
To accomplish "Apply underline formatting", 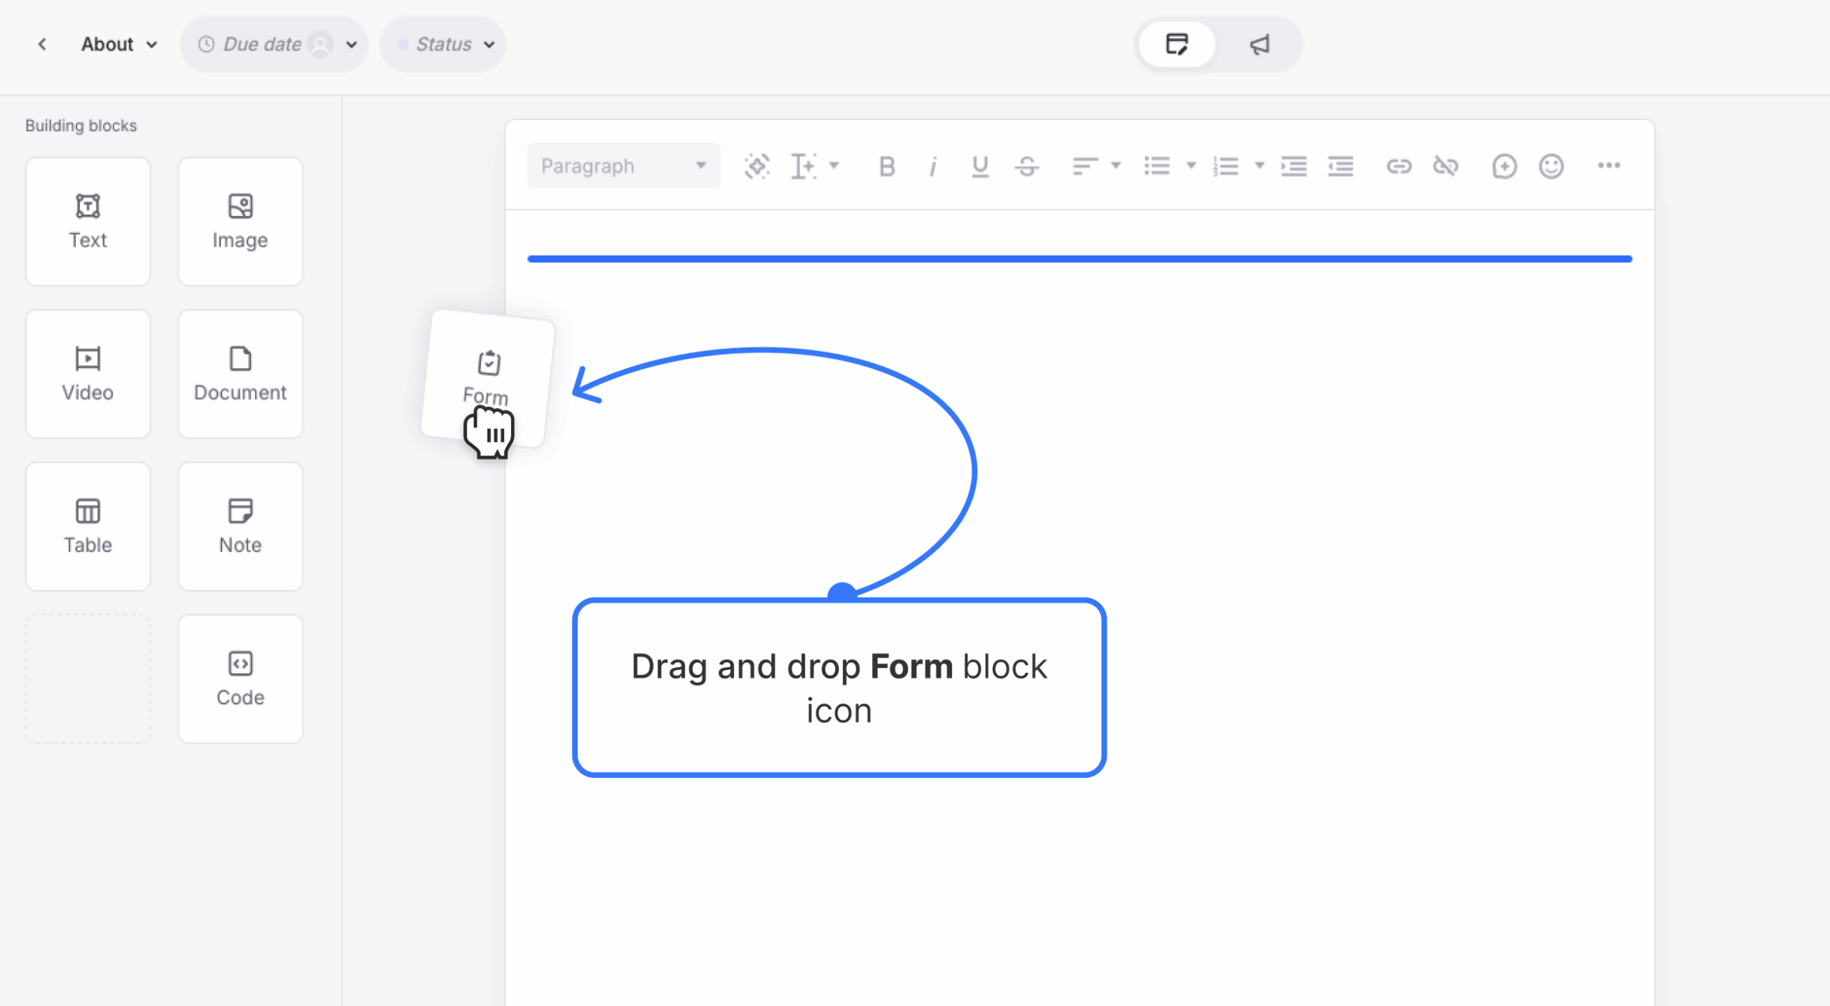I will (x=979, y=166).
